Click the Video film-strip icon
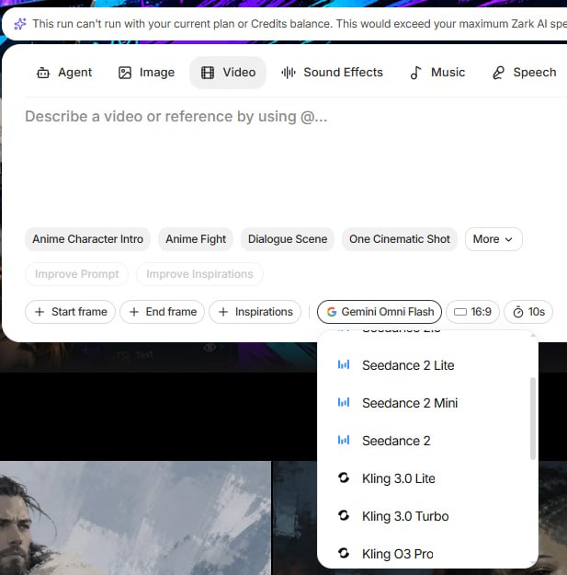Viewport: 567px width, 575px height. pos(208,73)
